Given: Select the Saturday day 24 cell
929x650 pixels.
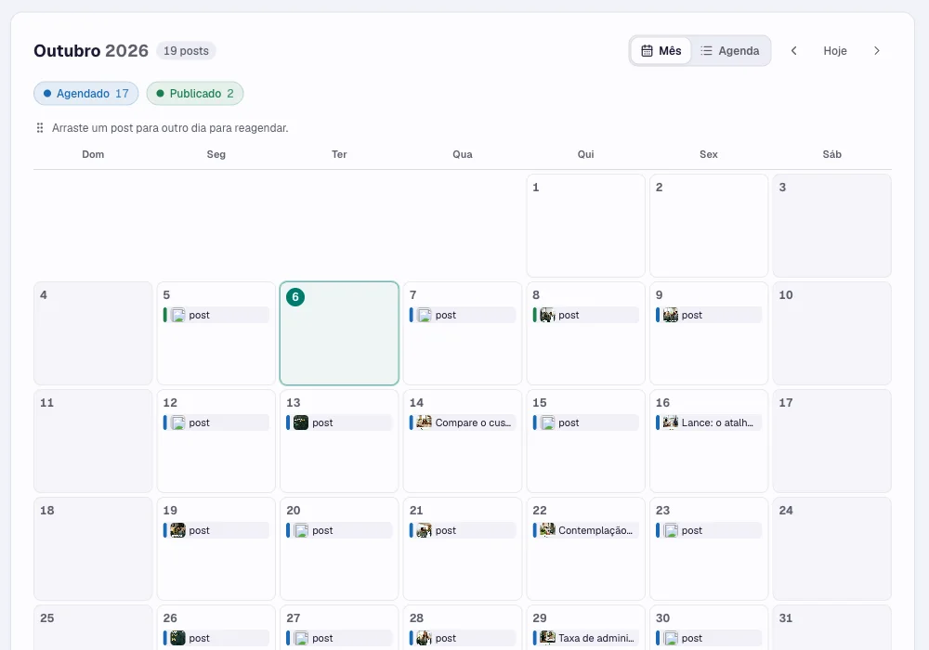Looking at the screenshot, I should [831, 549].
